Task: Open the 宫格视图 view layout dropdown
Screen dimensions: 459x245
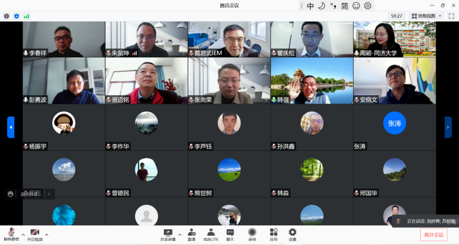Action: click(426, 16)
